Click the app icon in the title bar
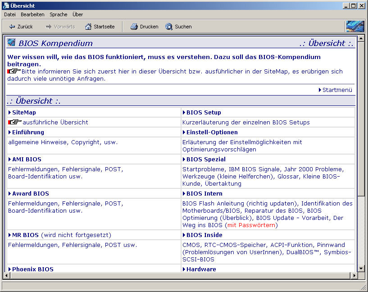Image resolution: width=368 pixels, height=292 pixels. pos(6,6)
